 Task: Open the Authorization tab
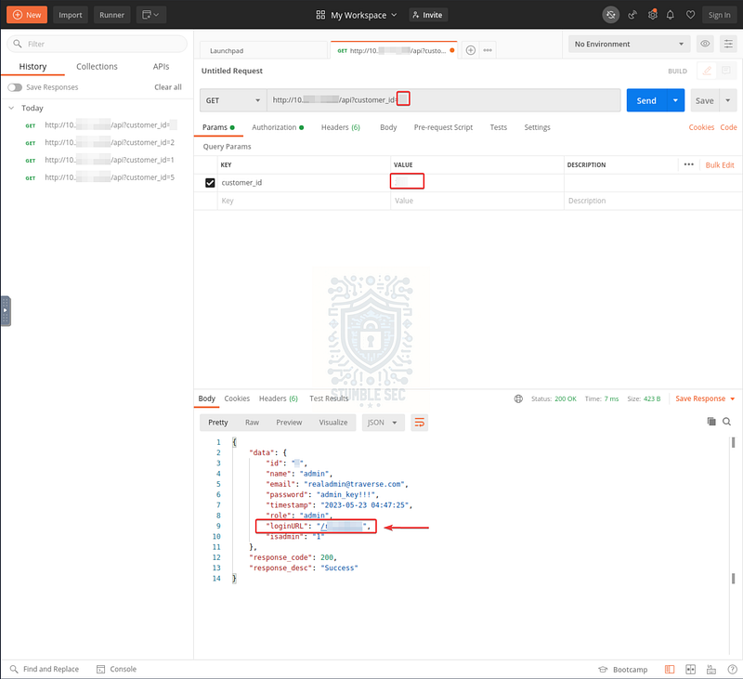278,127
